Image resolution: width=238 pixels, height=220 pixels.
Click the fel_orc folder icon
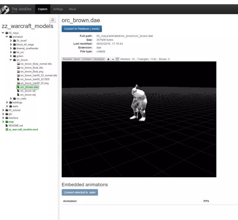point(15,52)
